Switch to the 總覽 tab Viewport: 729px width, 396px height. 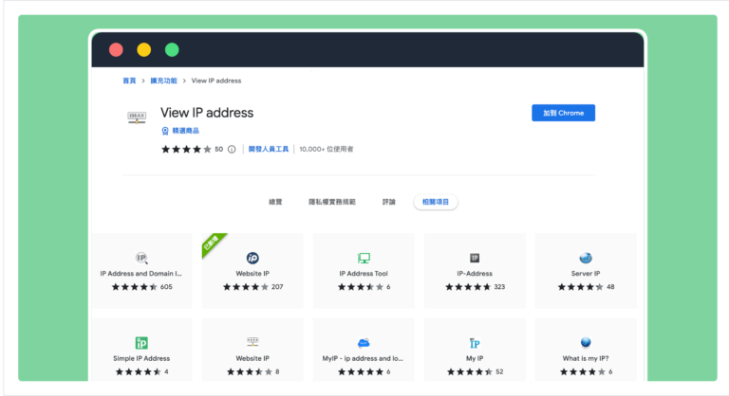tap(275, 202)
